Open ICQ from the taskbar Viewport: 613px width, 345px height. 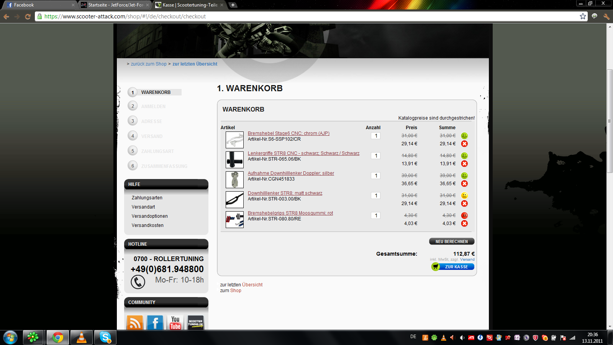(x=33, y=338)
